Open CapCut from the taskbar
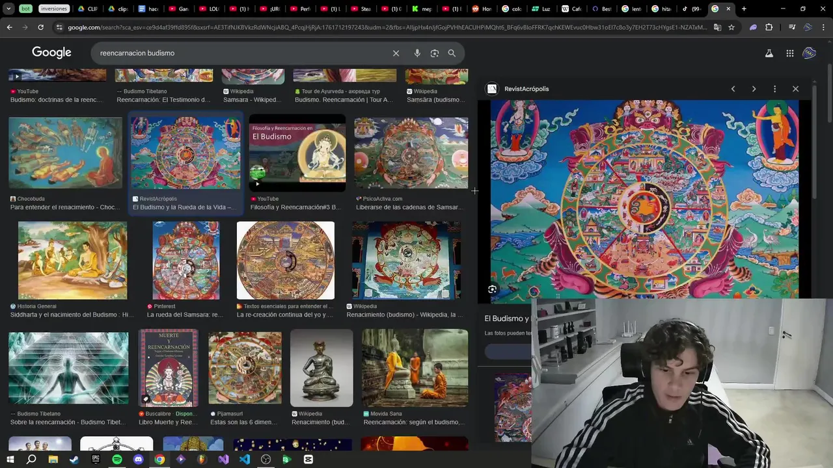Viewport: 833px width, 468px height. tap(308, 460)
